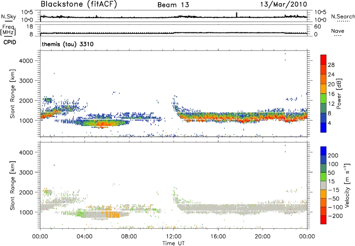Click the 3000 range tick in velocity panel
Image resolution: width=355 pixels, height=246 pixels.
(26, 172)
